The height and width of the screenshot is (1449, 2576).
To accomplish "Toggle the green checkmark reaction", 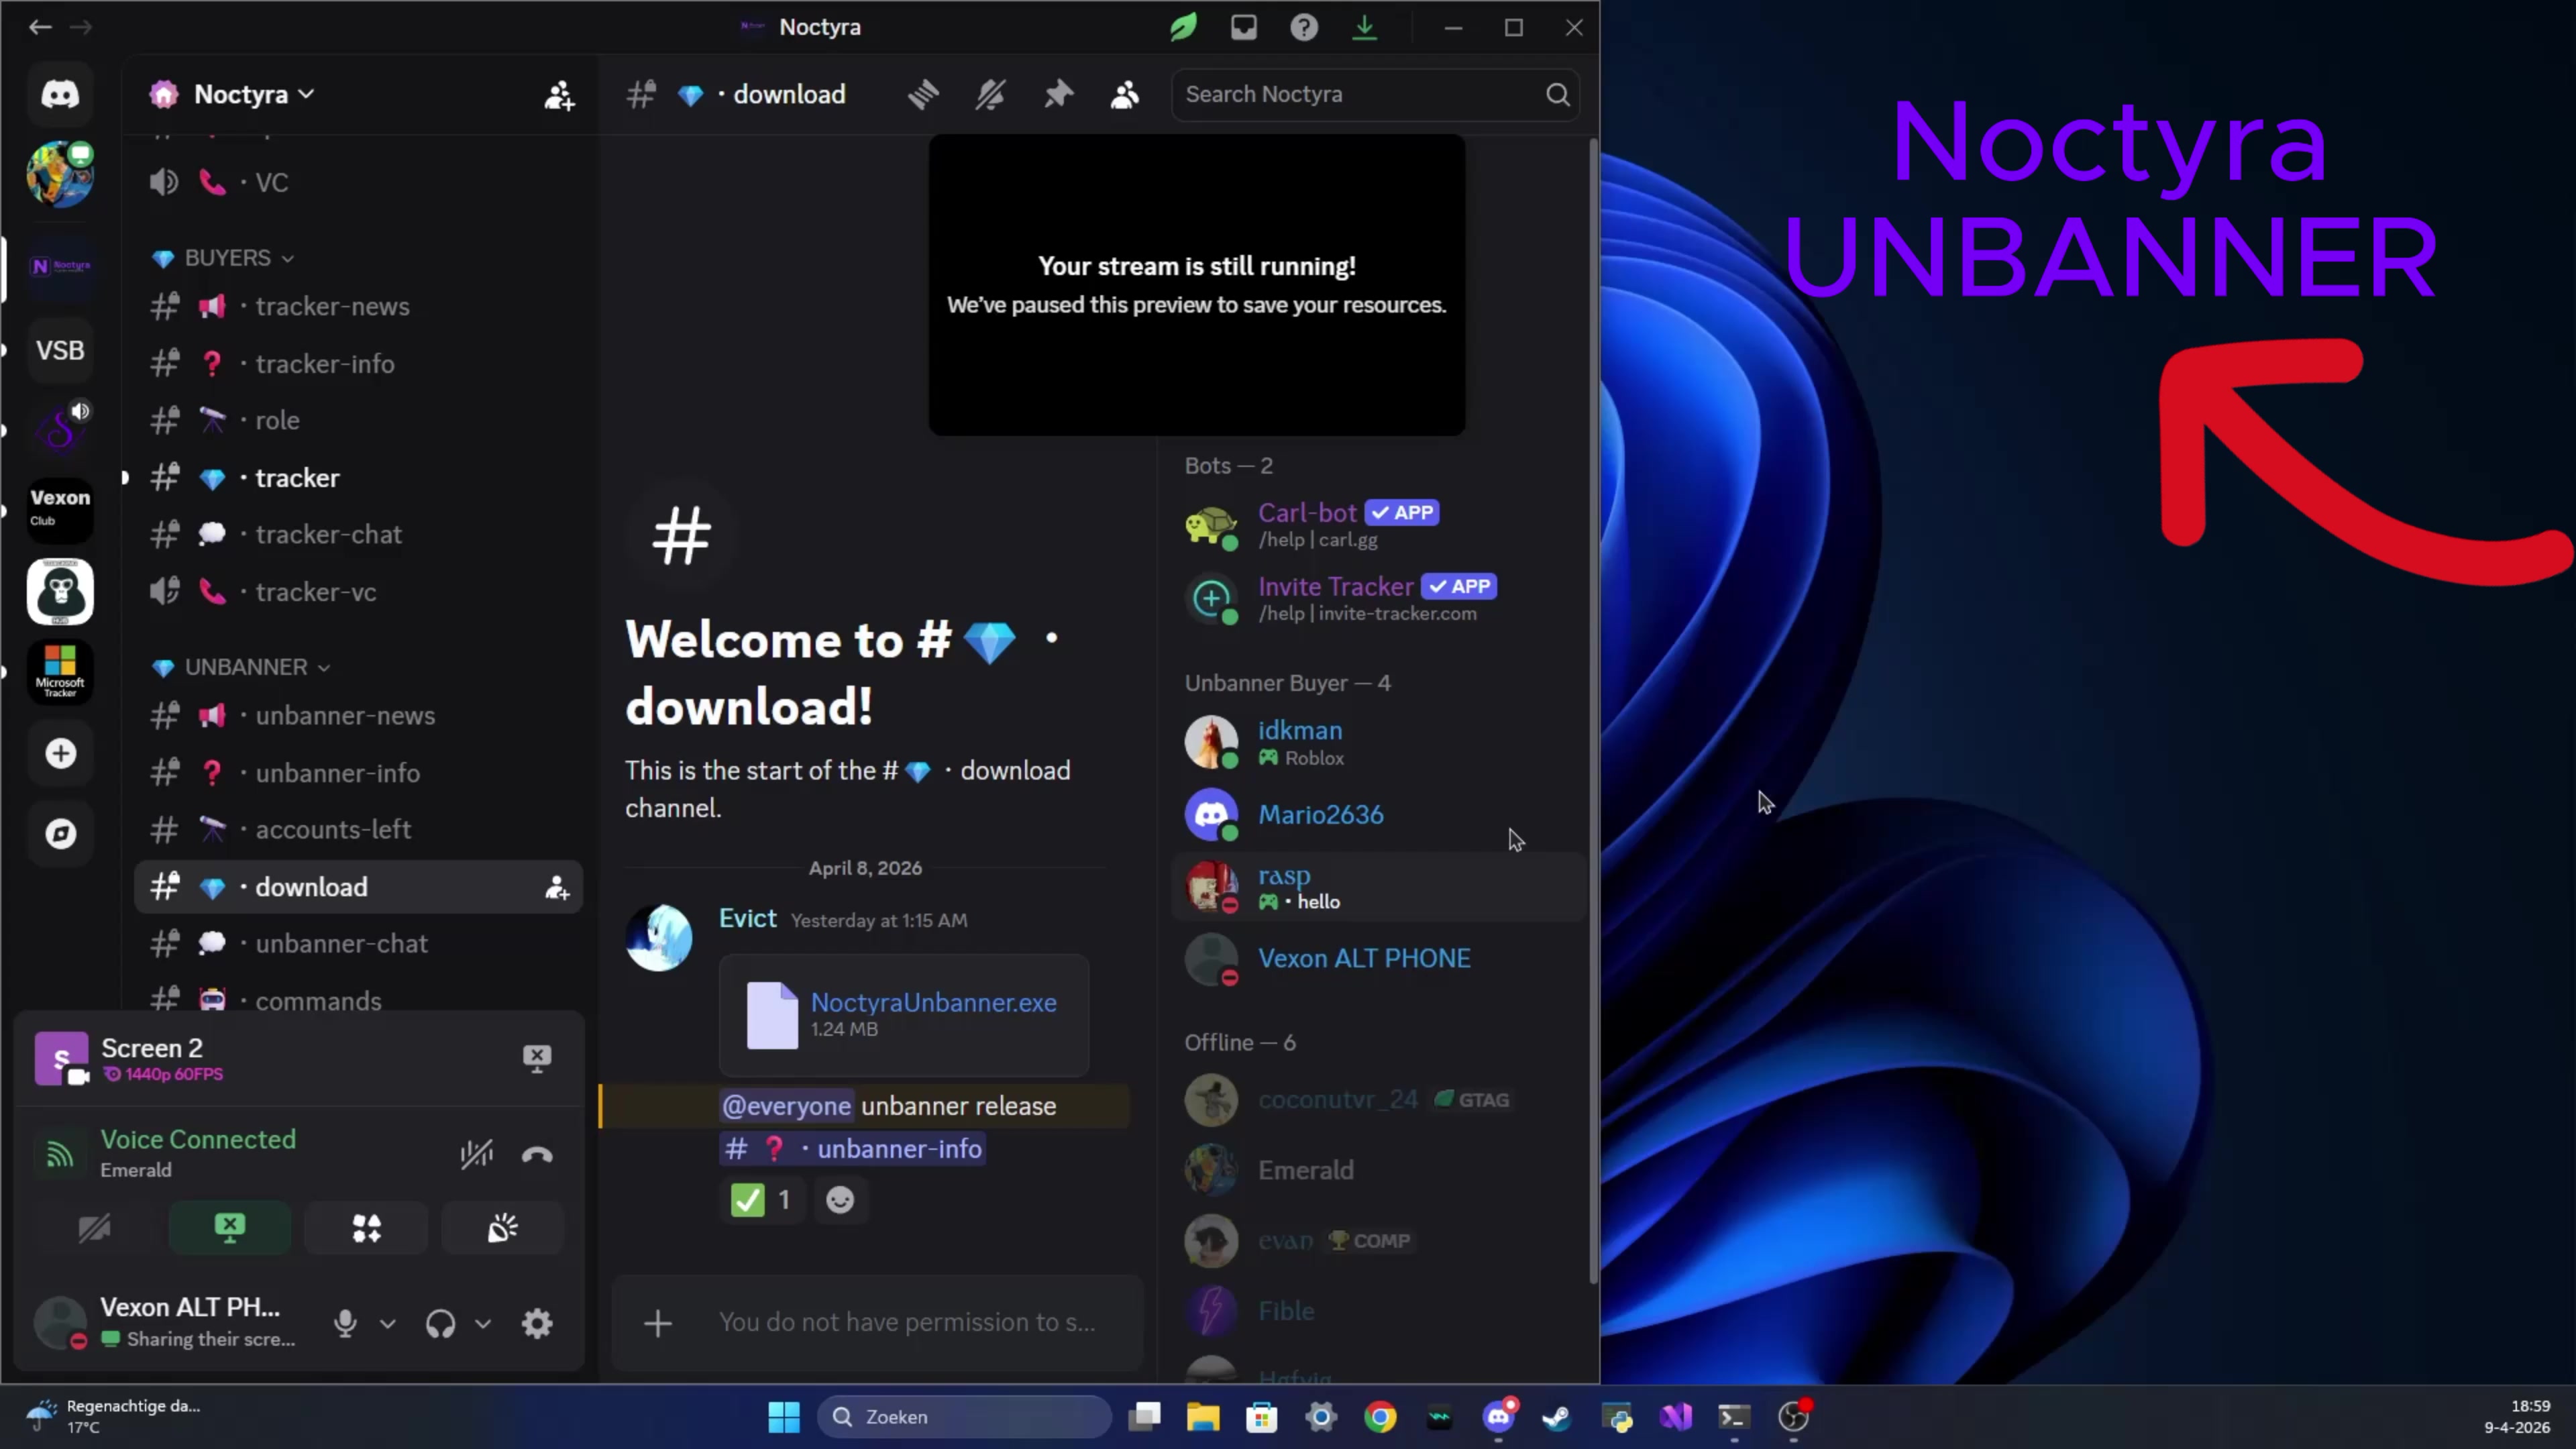I will pos(762,1200).
